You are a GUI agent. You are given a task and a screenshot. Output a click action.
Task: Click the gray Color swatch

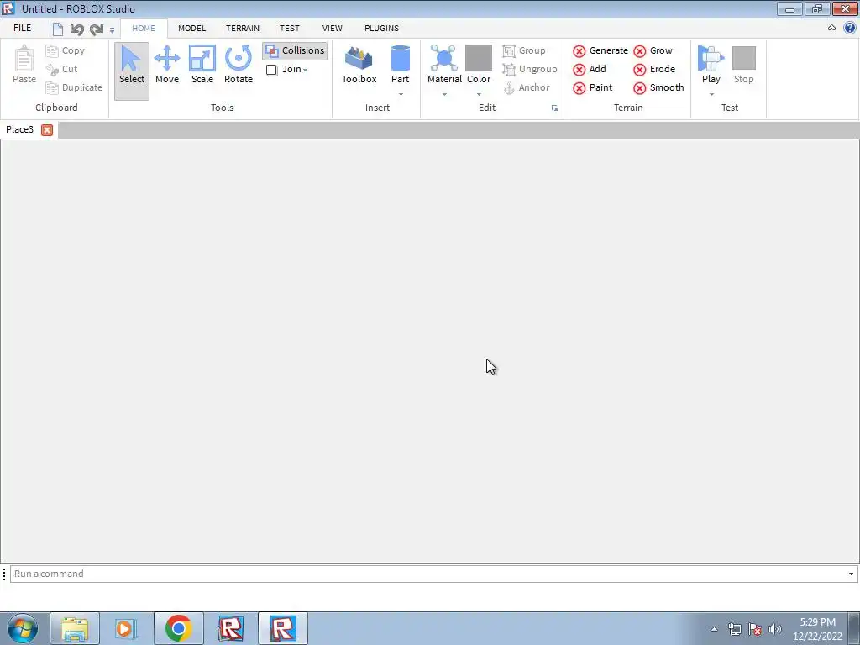(479, 58)
